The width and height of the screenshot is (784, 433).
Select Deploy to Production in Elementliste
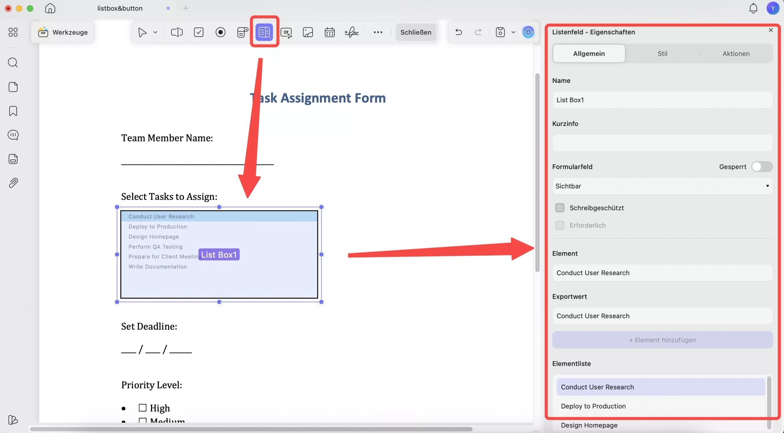[x=660, y=406]
